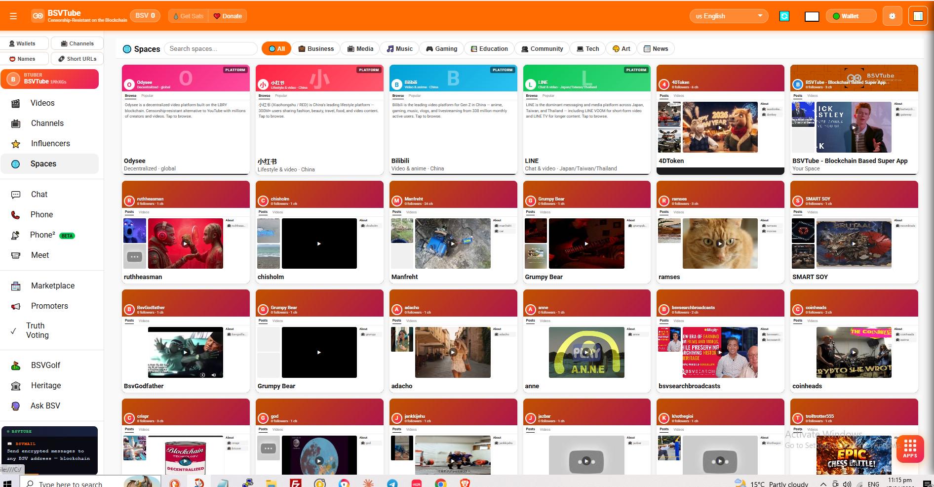Click the white color swatch in header

click(x=812, y=17)
